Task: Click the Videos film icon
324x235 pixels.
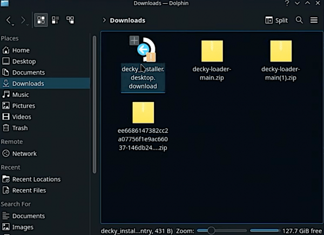Action: (x=6, y=117)
